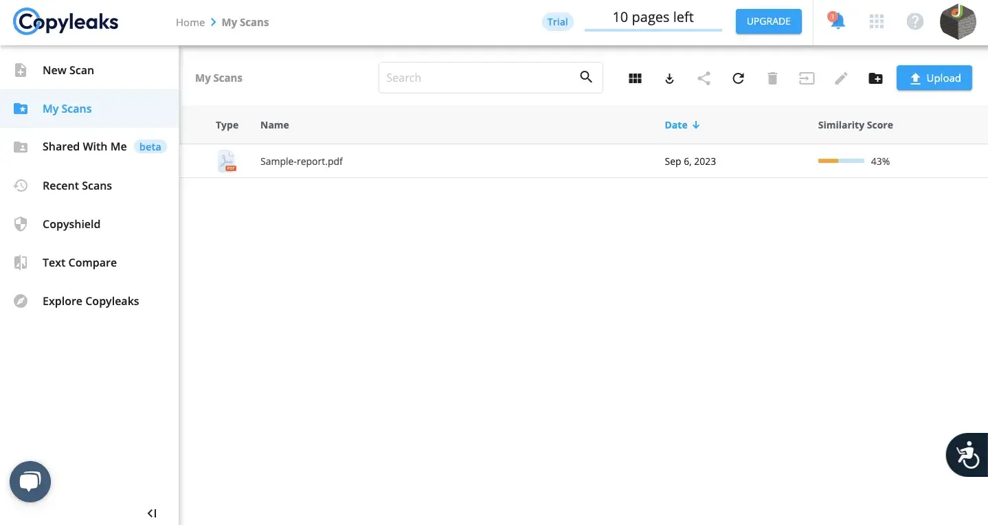This screenshot has height=525, width=988.
Task: Open the apps grid launcher
Action: pyautogui.click(x=876, y=21)
